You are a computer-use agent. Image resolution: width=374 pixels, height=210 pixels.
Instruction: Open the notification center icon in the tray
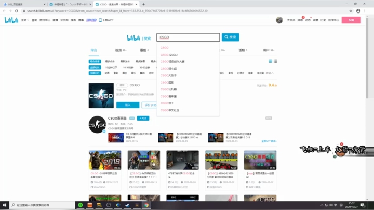click(x=363, y=205)
